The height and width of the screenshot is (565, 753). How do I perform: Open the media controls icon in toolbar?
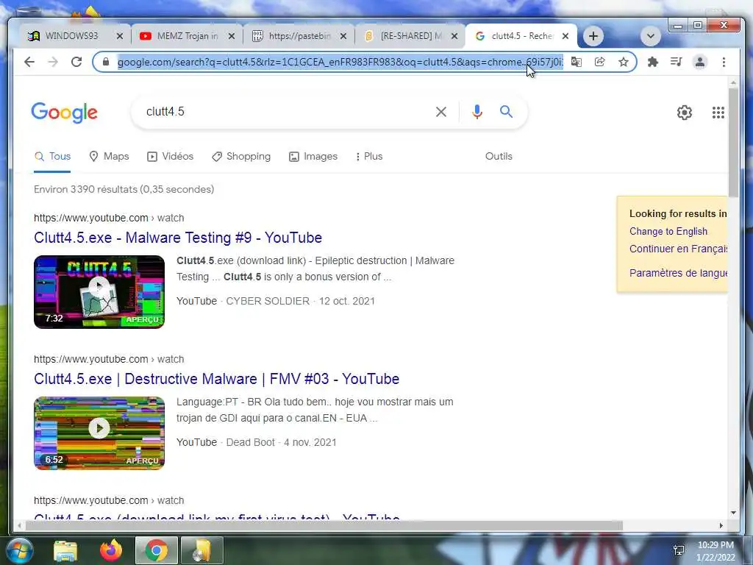coord(677,62)
